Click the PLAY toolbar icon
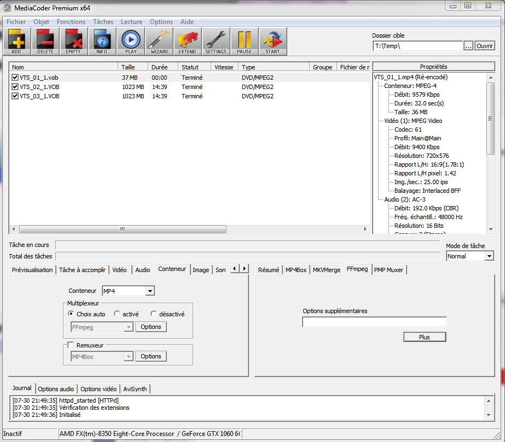 130,42
